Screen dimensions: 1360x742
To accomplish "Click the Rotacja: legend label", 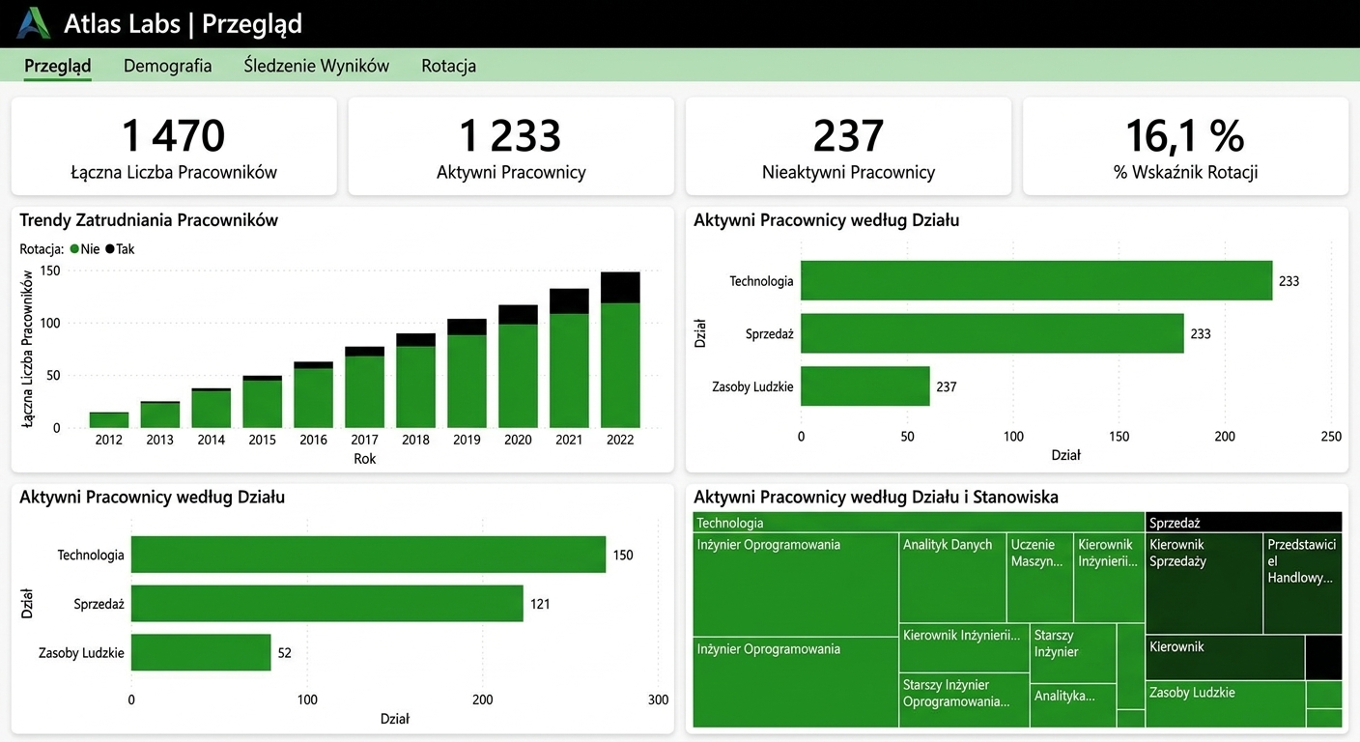I will 42,249.
